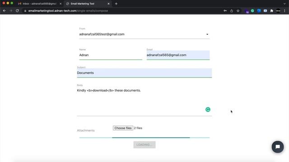Switch to the Gmail Inbox tab
The width and height of the screenshot is (289, 162).
pyautogui.click(x=39, y=4)
